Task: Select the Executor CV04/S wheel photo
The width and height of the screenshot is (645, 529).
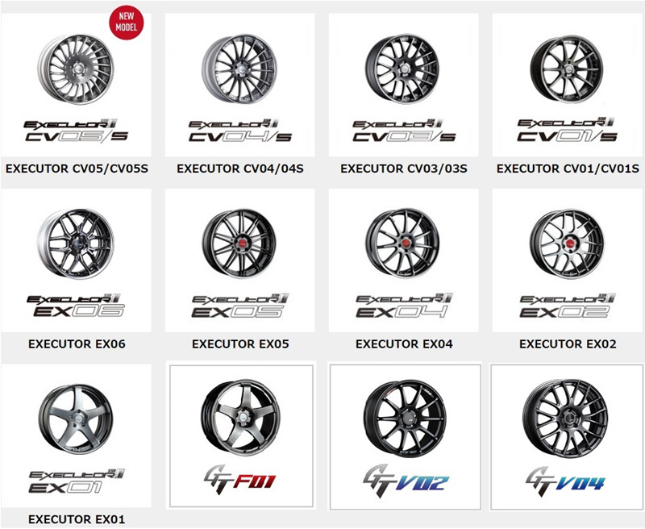Action: pos(239,69)
